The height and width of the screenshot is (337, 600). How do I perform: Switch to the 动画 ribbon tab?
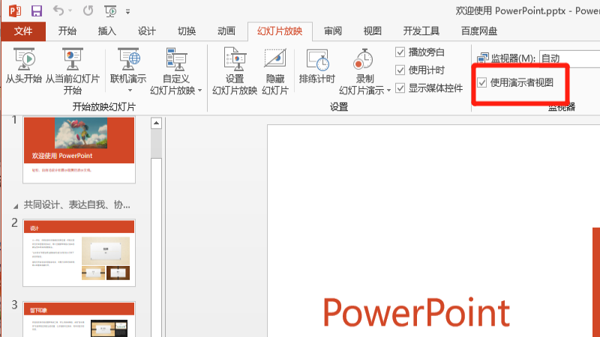point(226,31)
